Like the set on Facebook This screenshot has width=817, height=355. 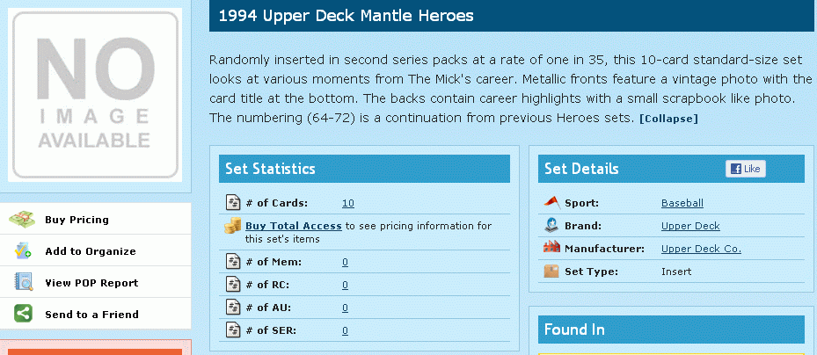tap(746, 169)
